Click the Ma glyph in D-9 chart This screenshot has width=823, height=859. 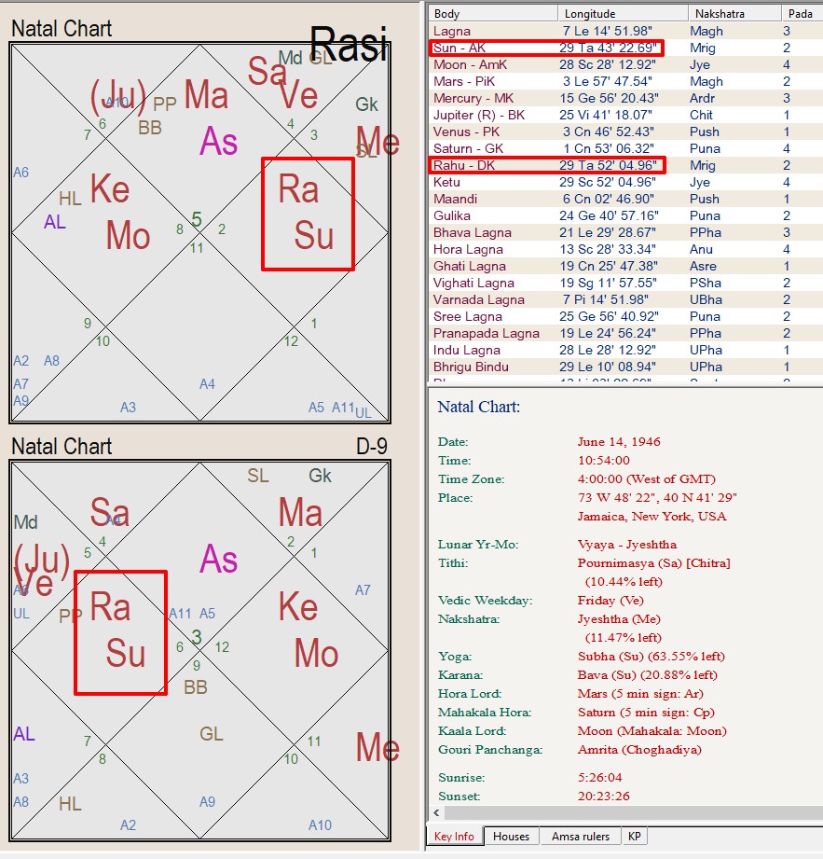point(300,513)
